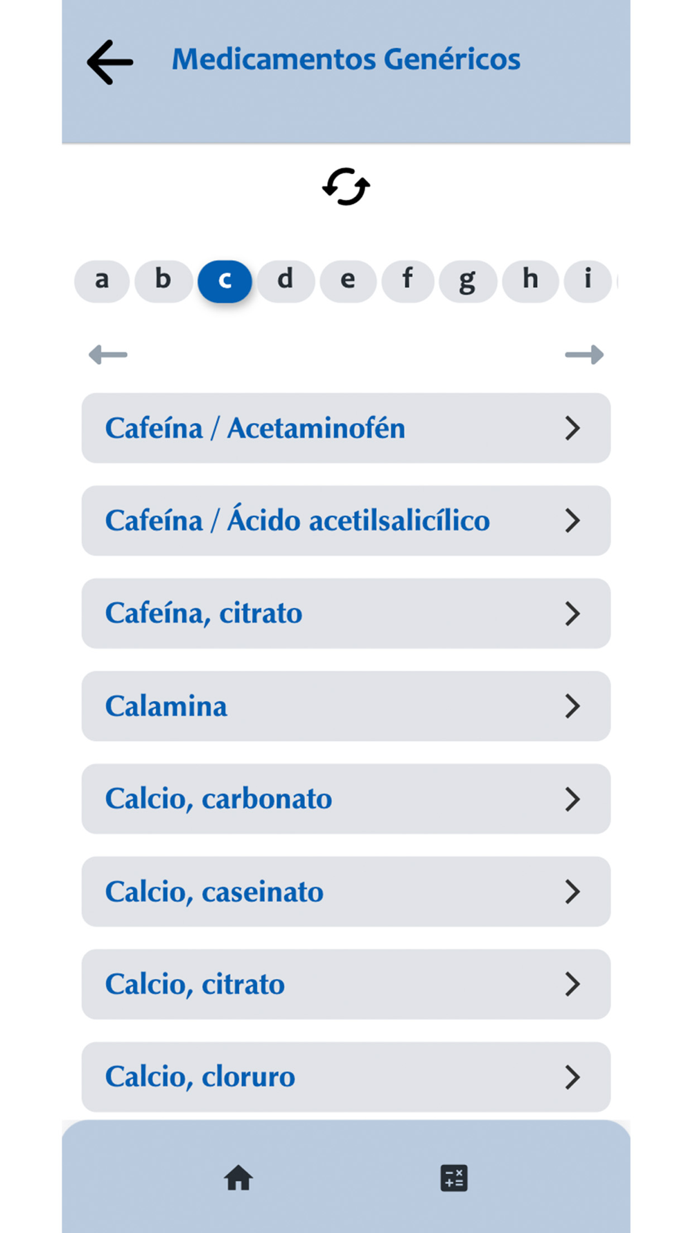Expand Calcio, carbonato chevron arrow
Screen dimensions: 693x1233
(x=572, y=799)
